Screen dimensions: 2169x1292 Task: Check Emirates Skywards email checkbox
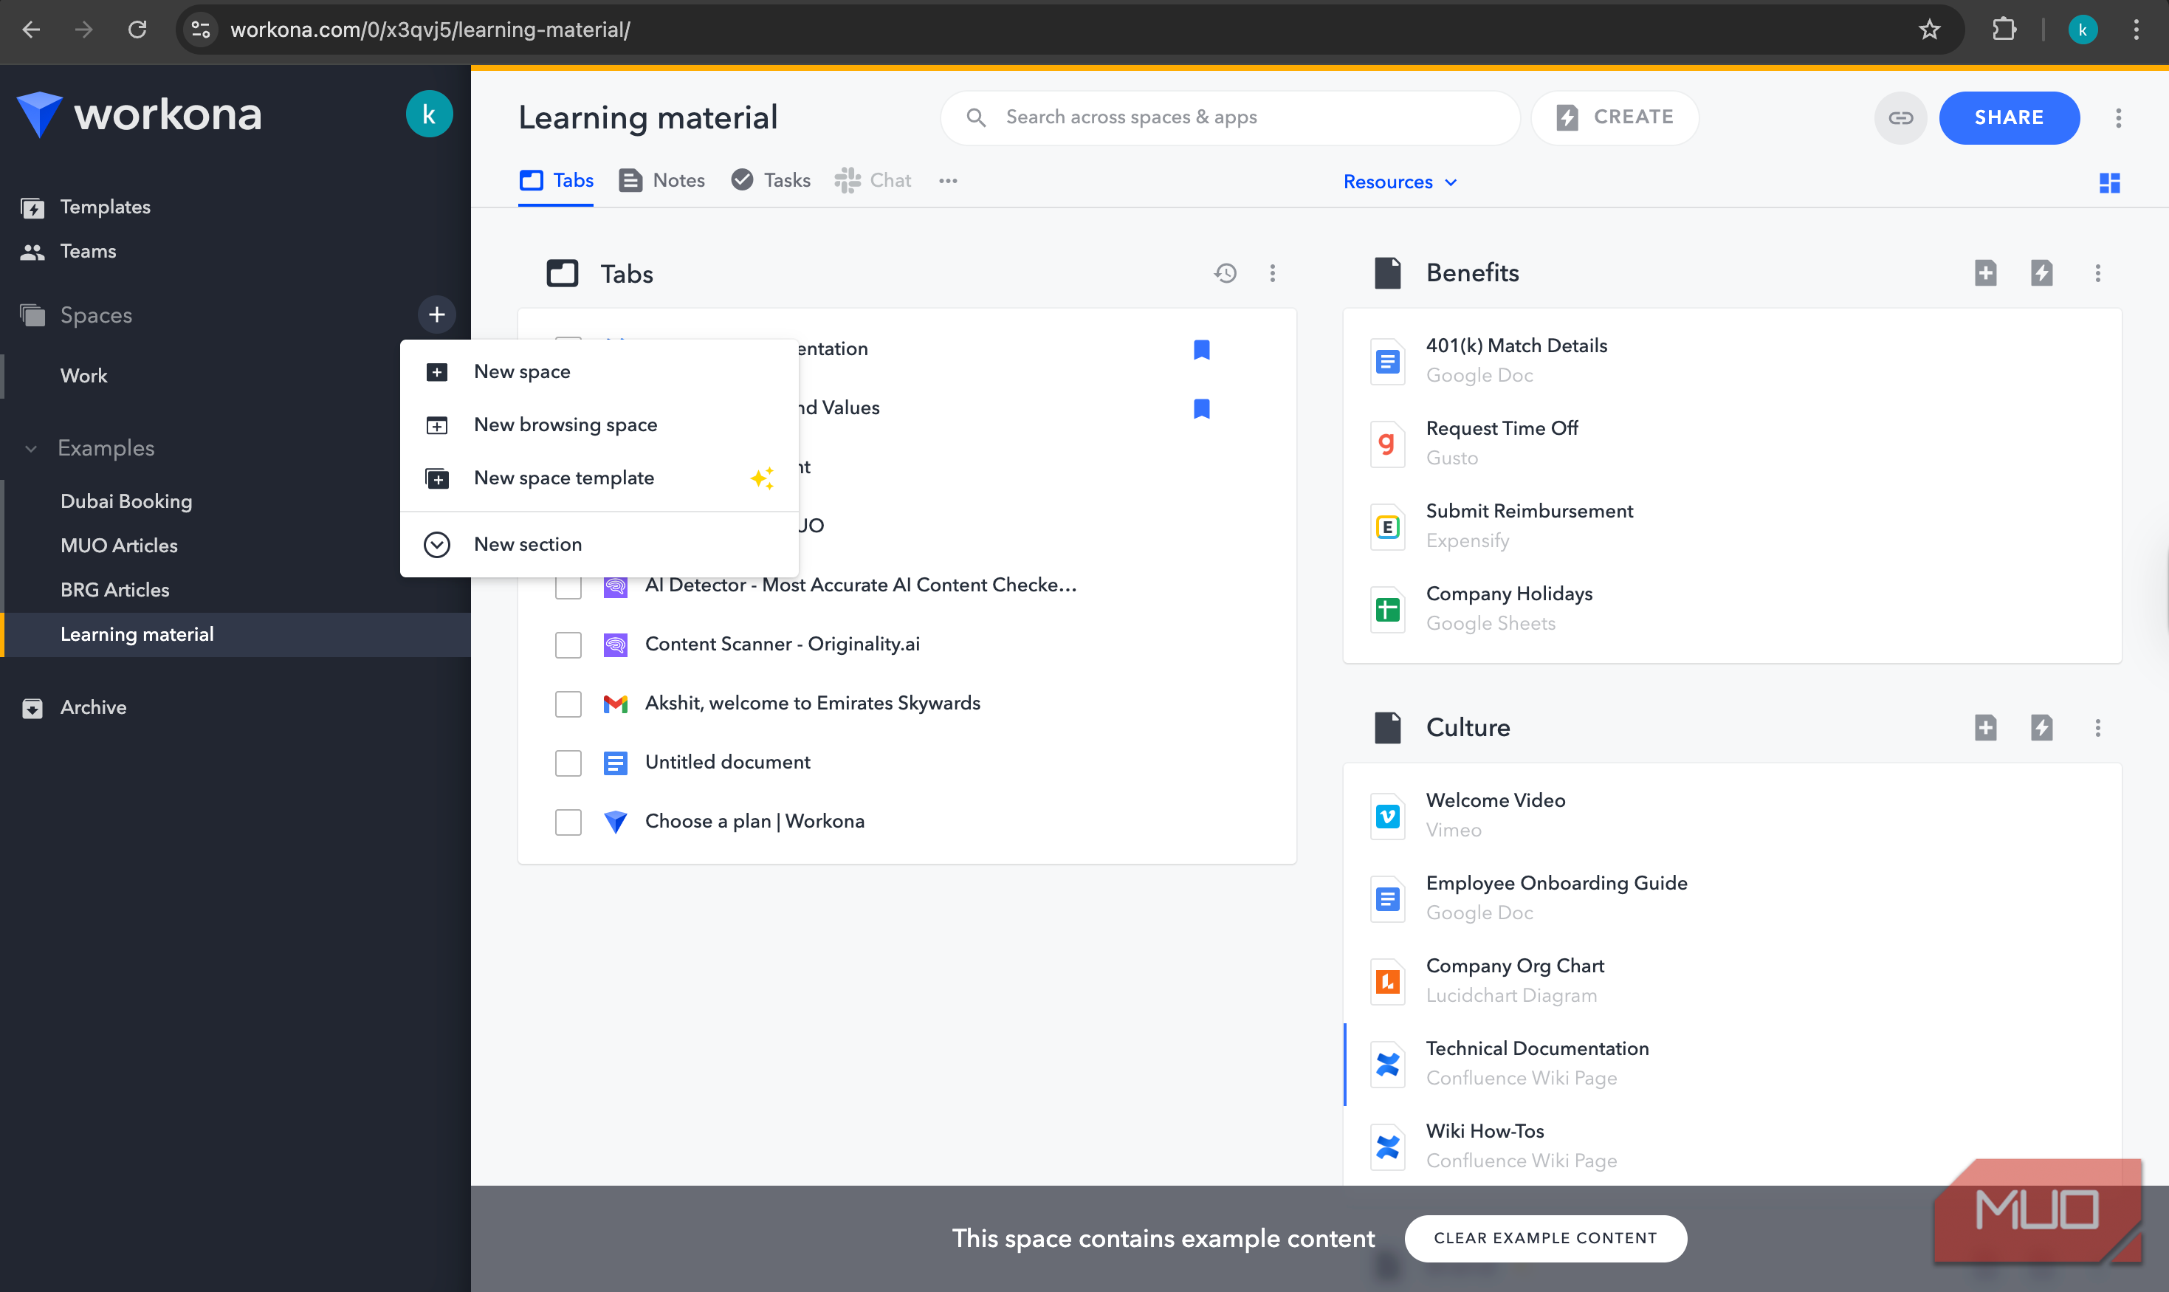click(x=568, y=704)
